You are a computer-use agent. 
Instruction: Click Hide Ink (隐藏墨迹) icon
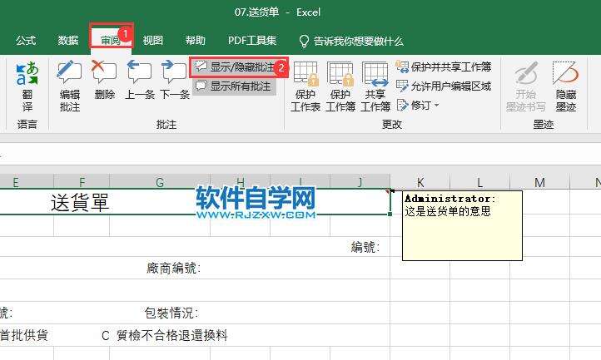click(x=566, y=86)
